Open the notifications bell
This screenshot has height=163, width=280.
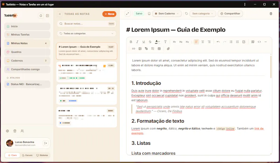click(x=41, y=16)
